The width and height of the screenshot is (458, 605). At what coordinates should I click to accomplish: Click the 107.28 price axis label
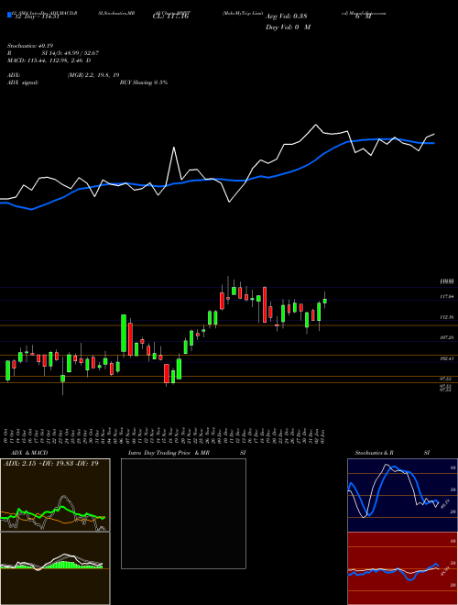pos(446,337)
